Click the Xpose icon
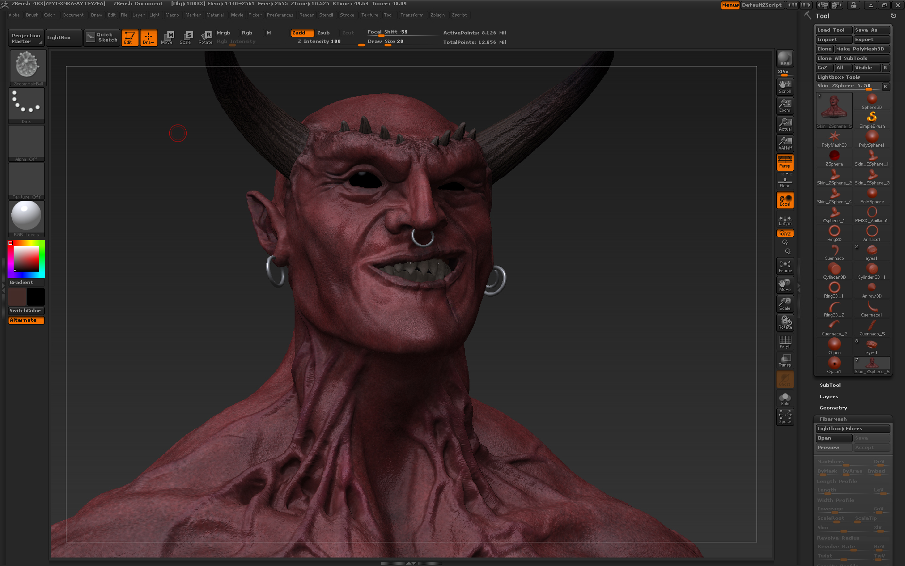Image resolution: width=905 pixels, height=566 pixels. coord(785,416)
